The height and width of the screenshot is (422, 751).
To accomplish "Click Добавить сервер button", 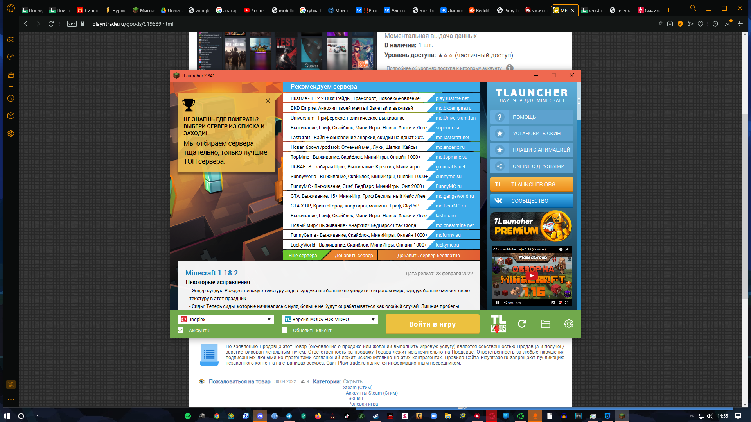I will point(354,256).
